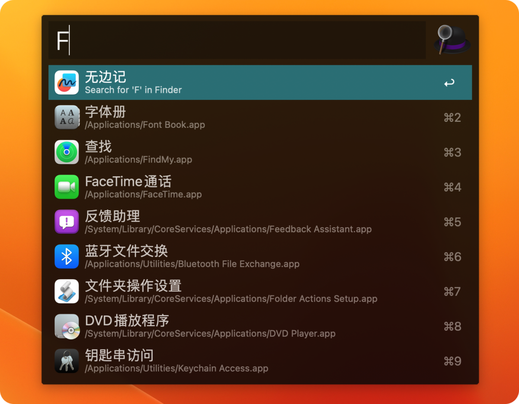This screenshot has width=519, height=404.
Task: Select the 无边记 result title
Action: pos(106,77)
